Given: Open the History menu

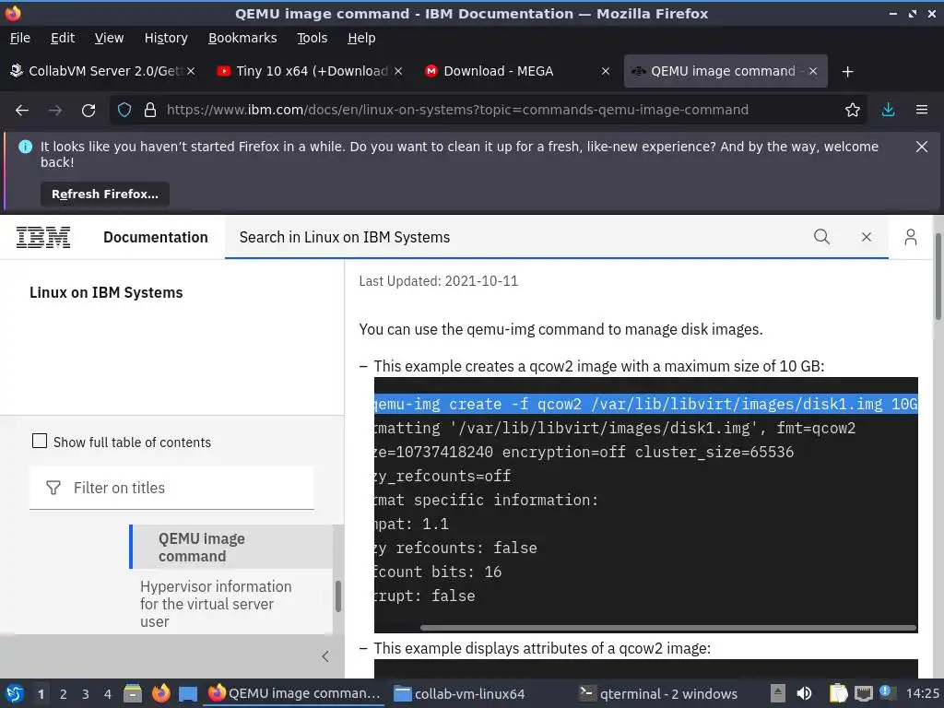Looking at the screenshot, I should pos(166,38).
